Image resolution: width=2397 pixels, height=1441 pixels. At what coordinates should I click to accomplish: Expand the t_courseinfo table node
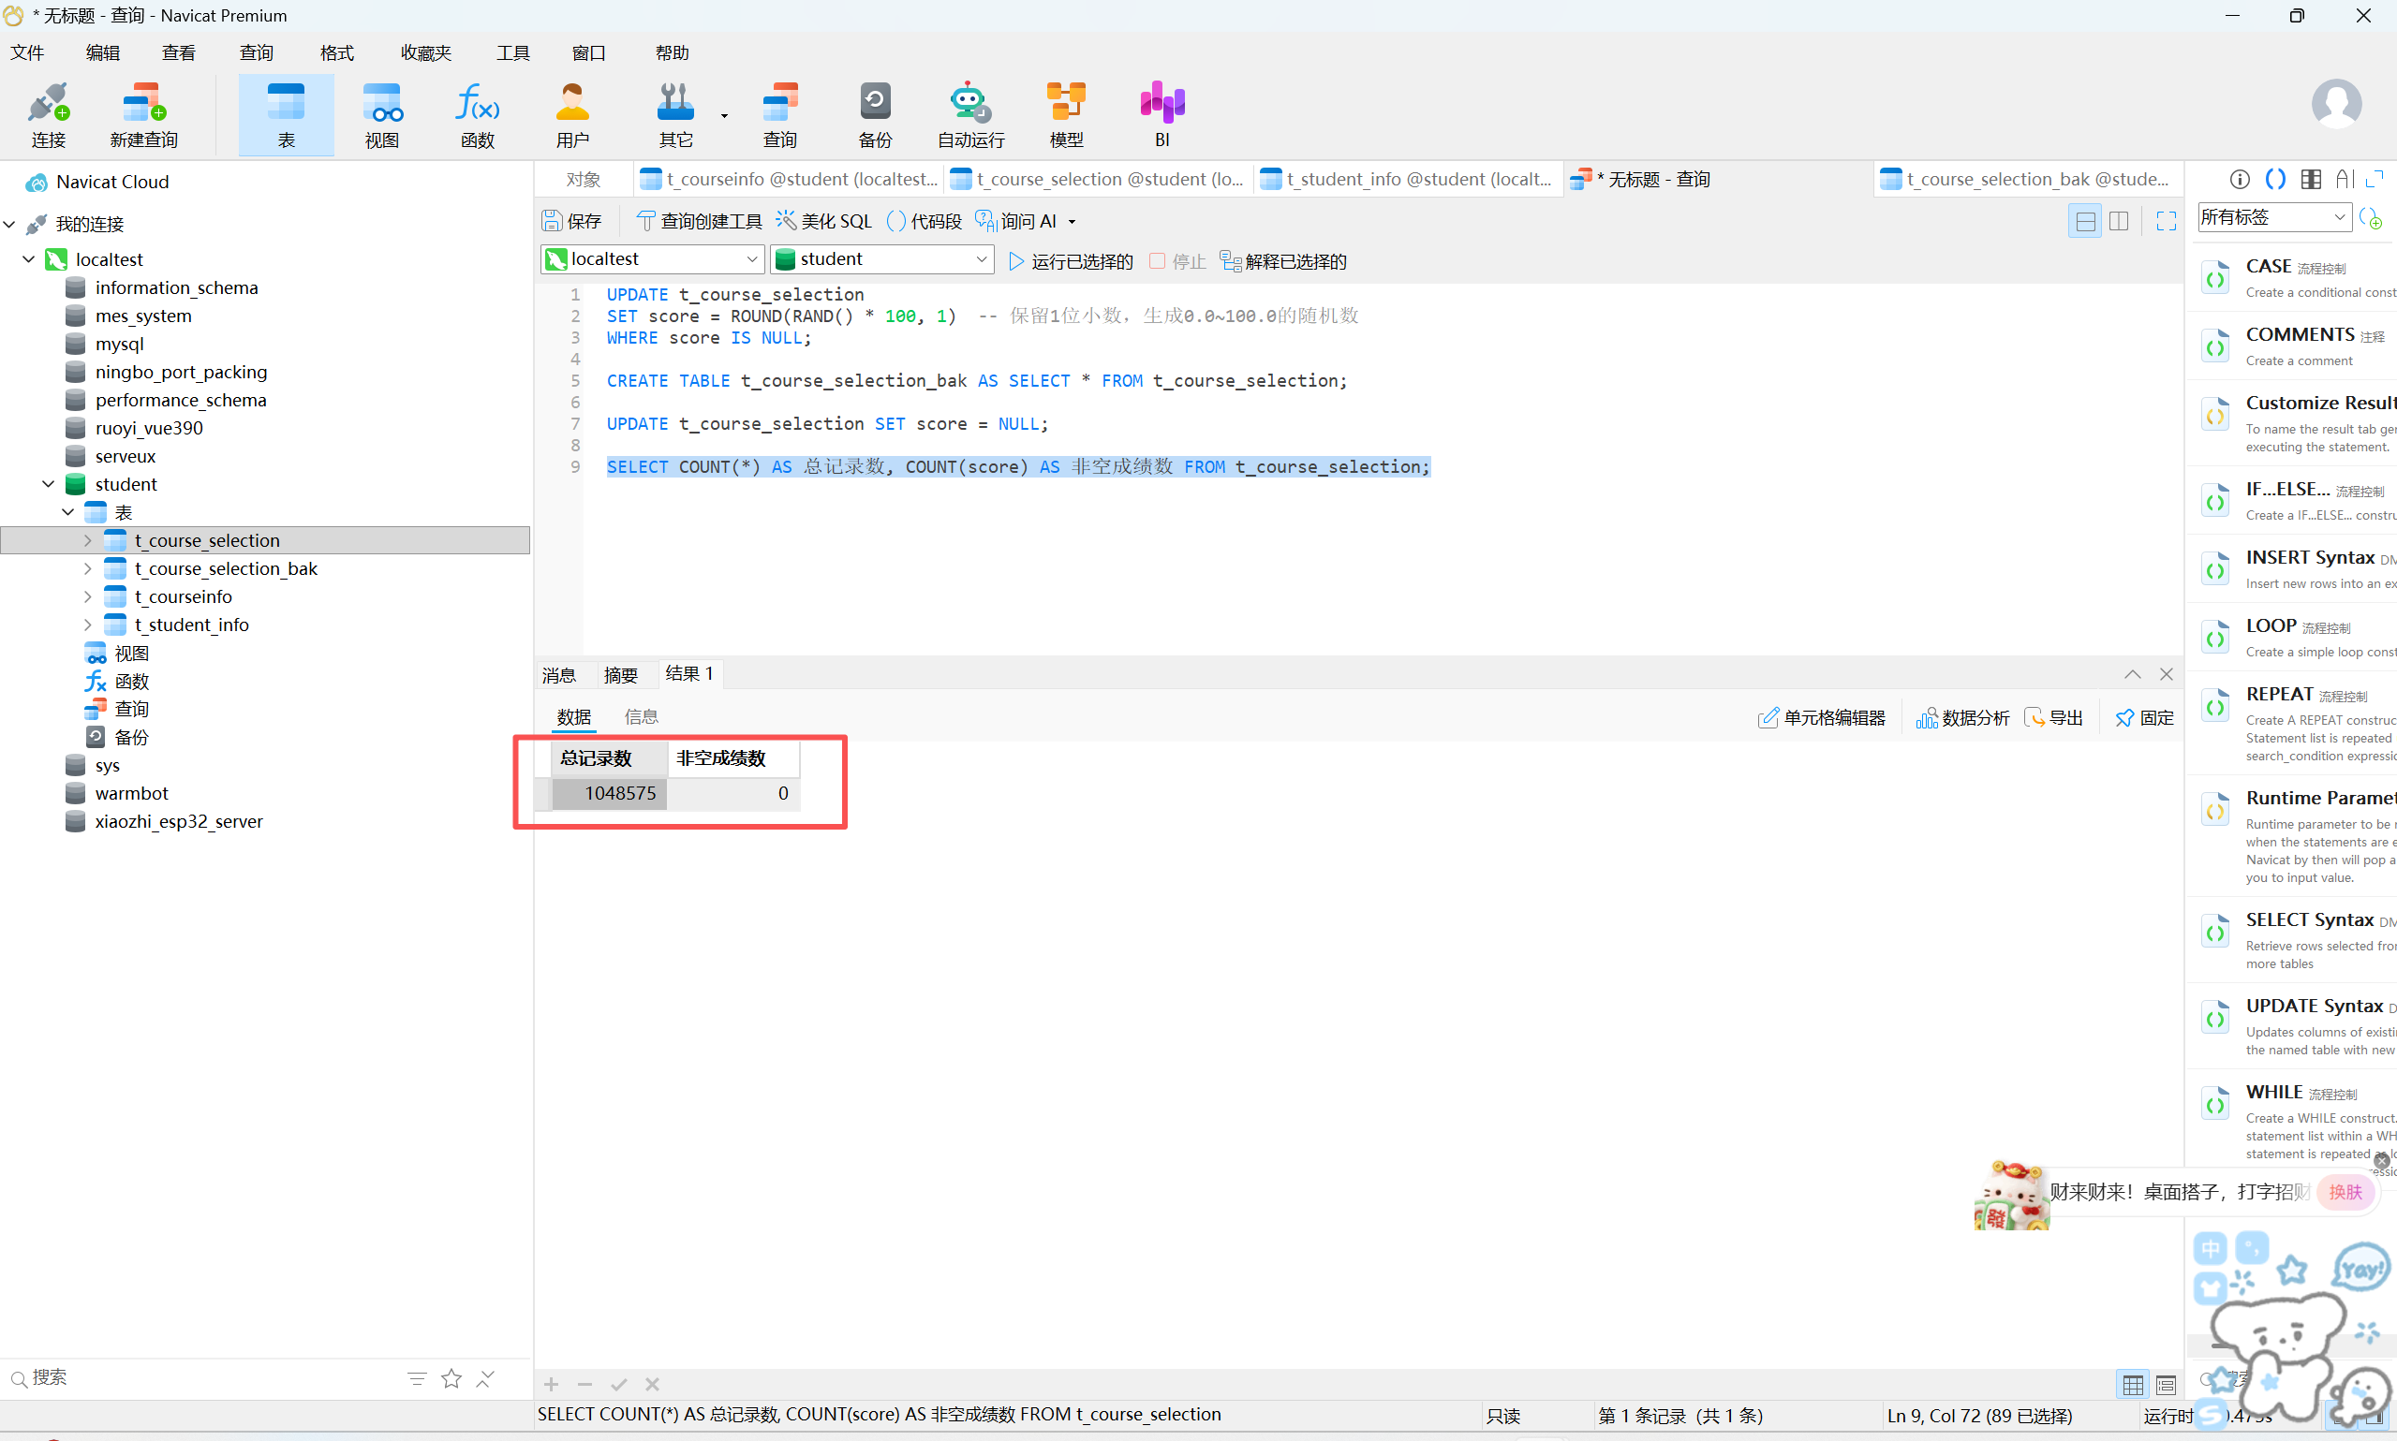pyautogui.click(x=87, y=596)
